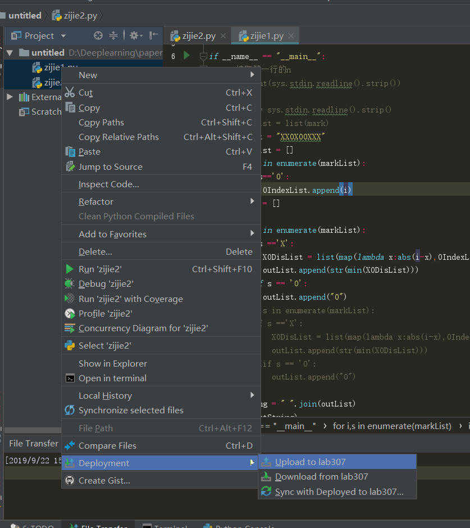The height and width of the screenshot is (528, 470).
Task: Click the zijie2.py breadcrumb in navigation bar
Action: pyautogui.click(x=75, y=16)
